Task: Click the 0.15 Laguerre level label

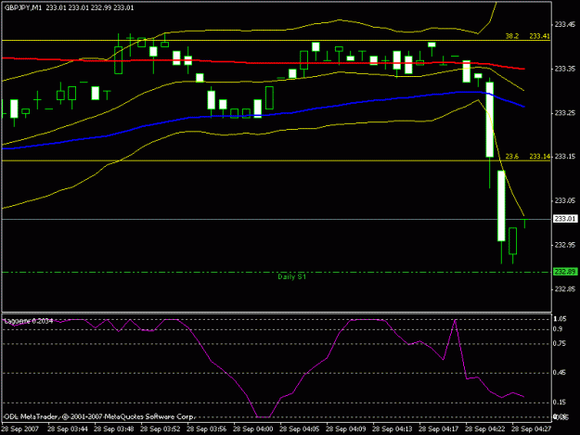Action: (x=560, y=403)
